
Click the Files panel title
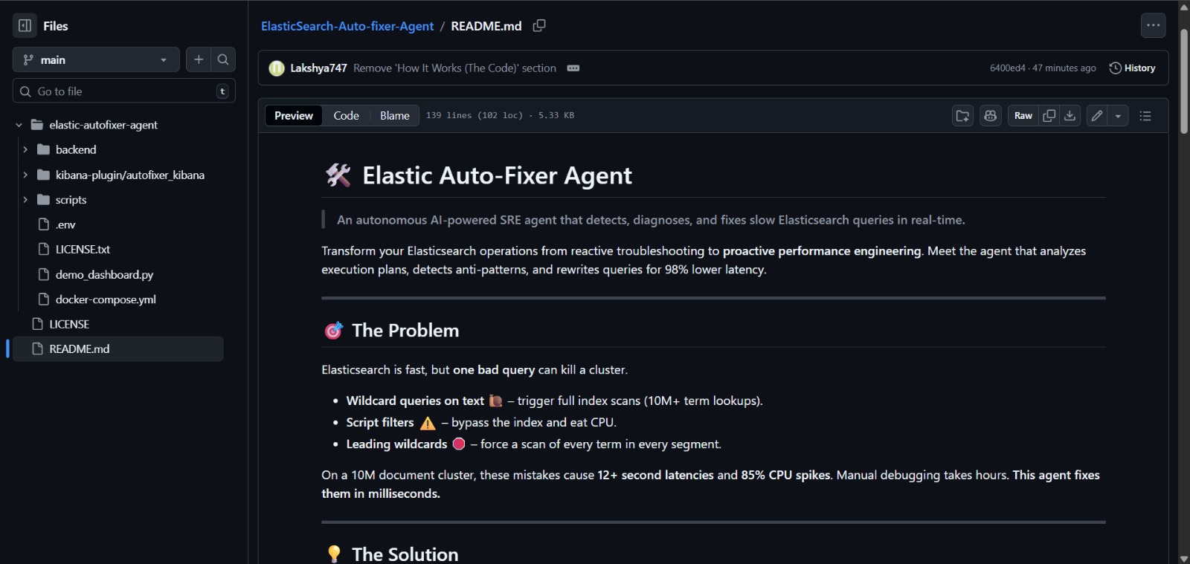pos(56,26)
